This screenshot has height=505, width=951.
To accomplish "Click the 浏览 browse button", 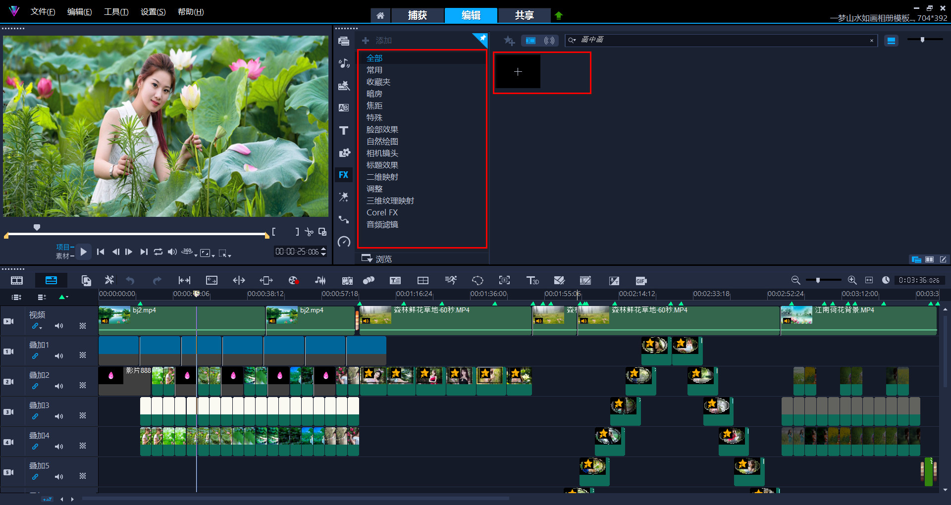I will [377, 258].
